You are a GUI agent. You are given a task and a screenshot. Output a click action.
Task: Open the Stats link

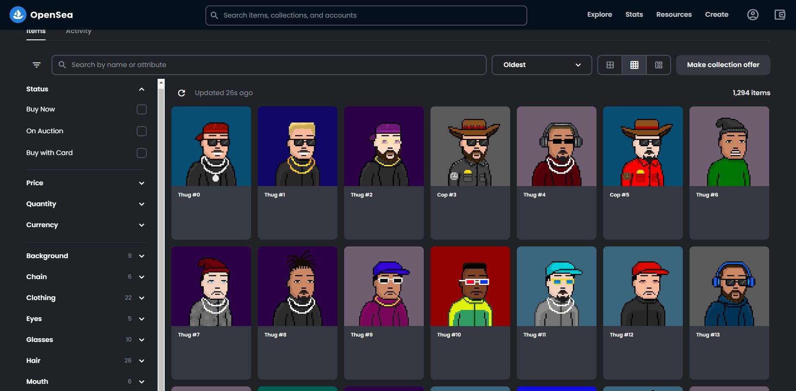click(x=634, y=15)
